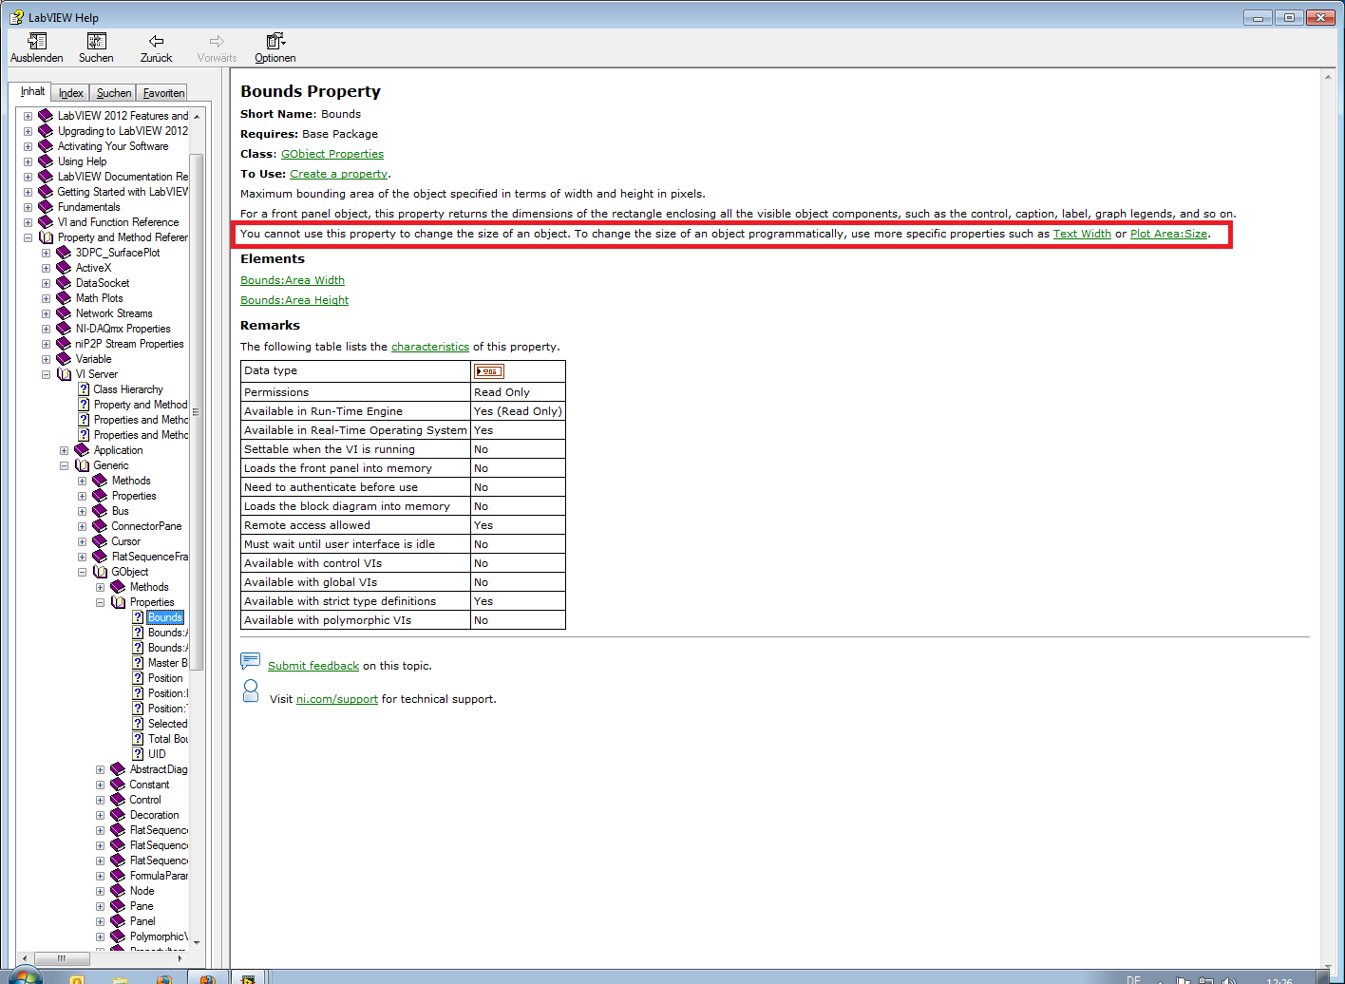The width and height of the screenshot is (1345, 984).
Task: Click the Bus book icon
Action: pos(100,511)
